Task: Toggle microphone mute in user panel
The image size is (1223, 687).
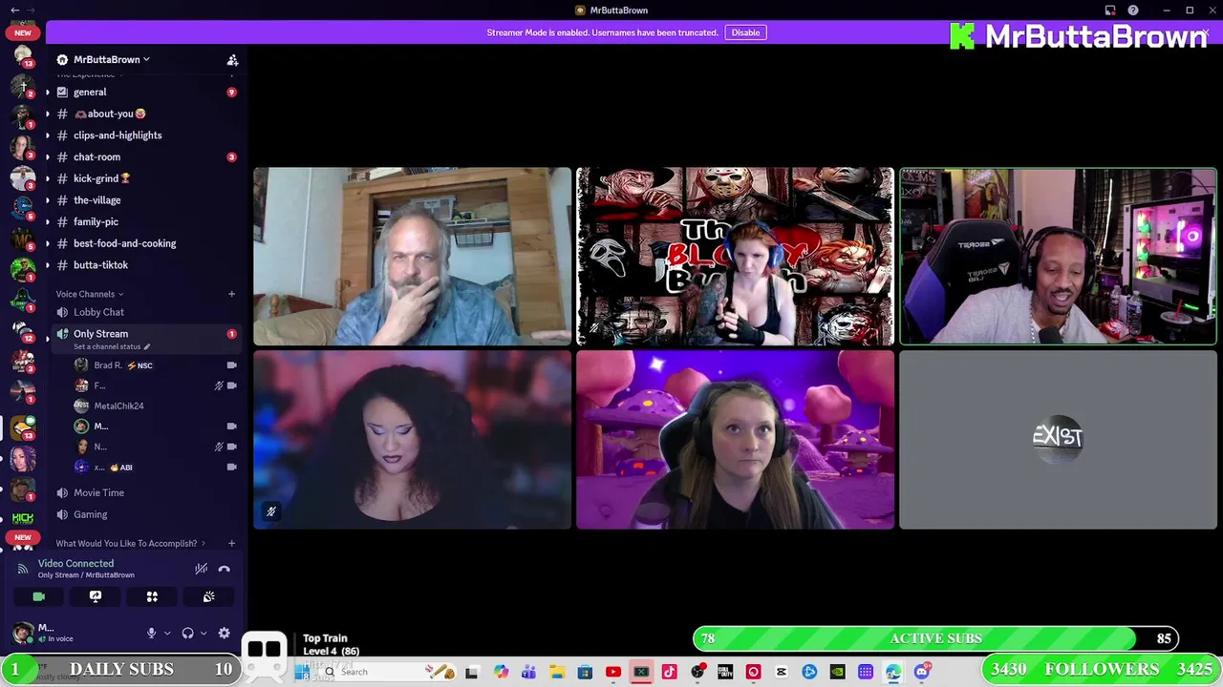Action: click(151, 633)
